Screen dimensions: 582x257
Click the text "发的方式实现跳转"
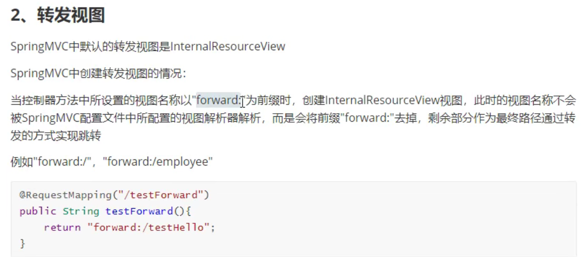(x=56, y=136)
